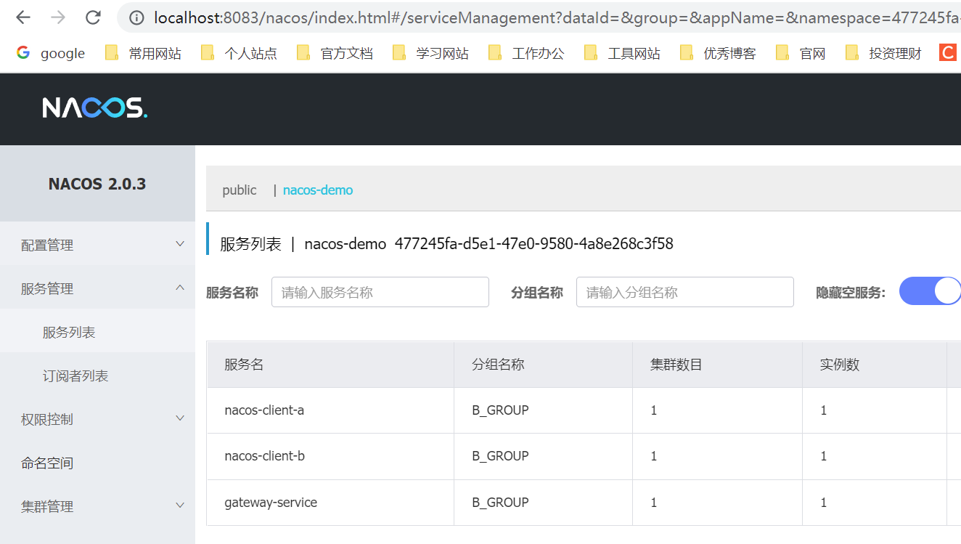Click the browser forward arrow
The width and height of the screenshot is (961, 544).
(58, 17)
